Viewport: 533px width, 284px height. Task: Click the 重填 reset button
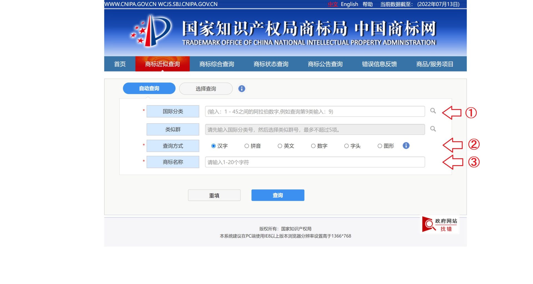tap(214, 195)
